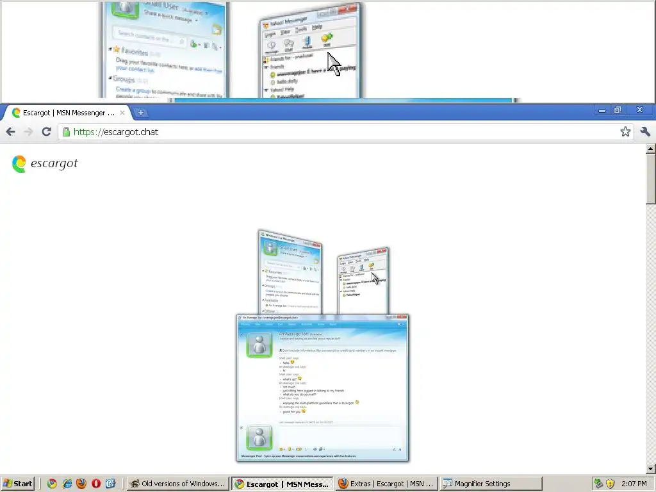Image resolution: width=656 pixels, height=492 pixels.
Task: Click the messenger windows hero image
Action: pyautogui.click(x=323, y=345)
